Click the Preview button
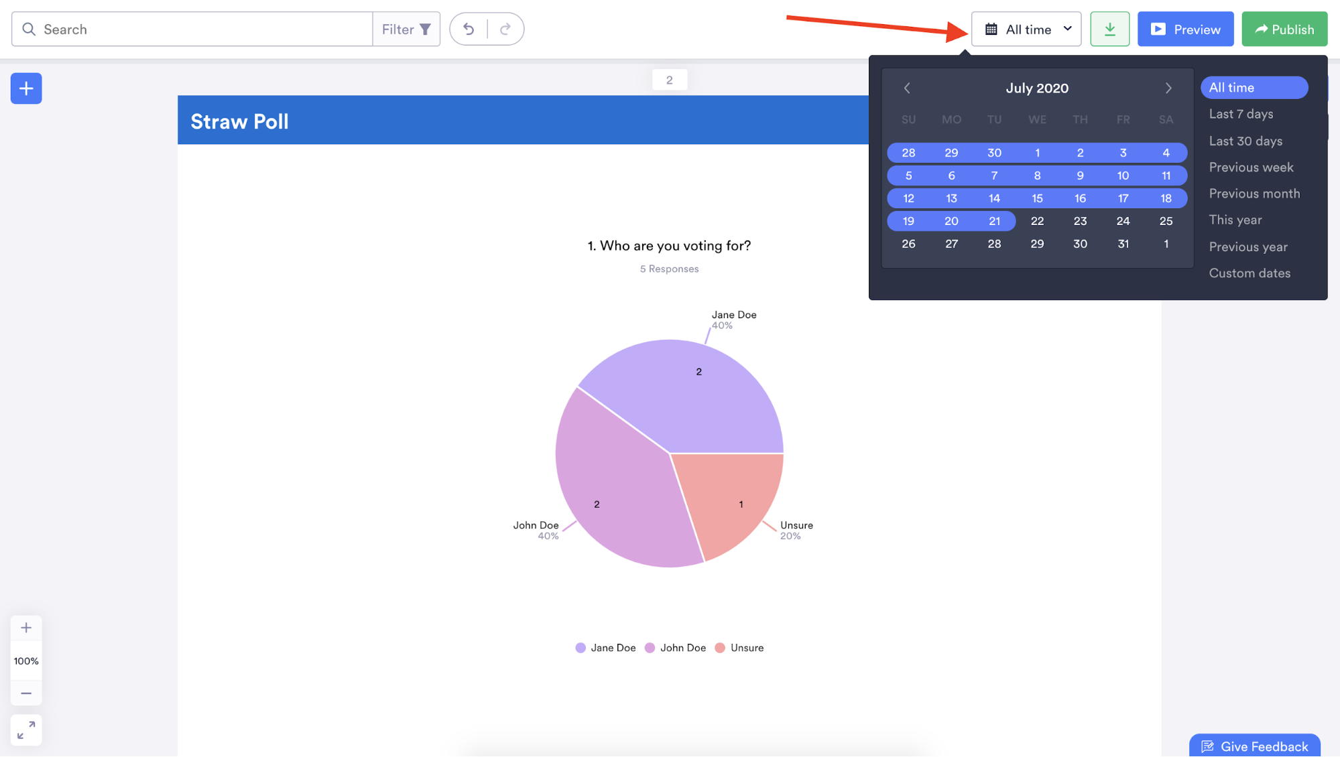The height and width of the screenshot is (757, 1340). [x=1185, y=29]
